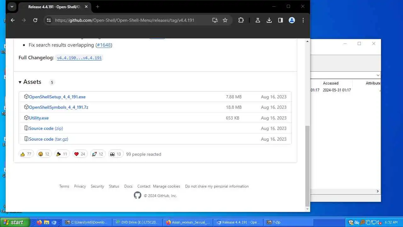
Task: Click Do not share my personal information
Action: tap(217, 186)
